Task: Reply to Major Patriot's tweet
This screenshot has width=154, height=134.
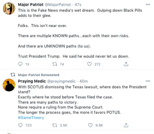Action: point(21,64)
